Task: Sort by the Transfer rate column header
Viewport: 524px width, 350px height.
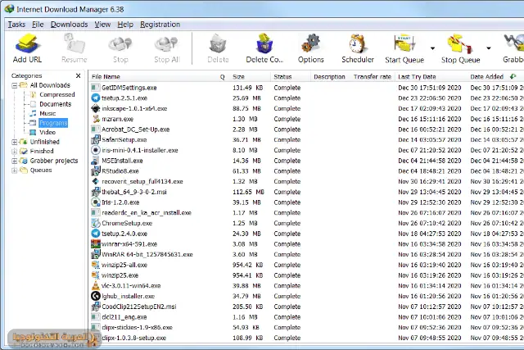Action: click(373, 76)
